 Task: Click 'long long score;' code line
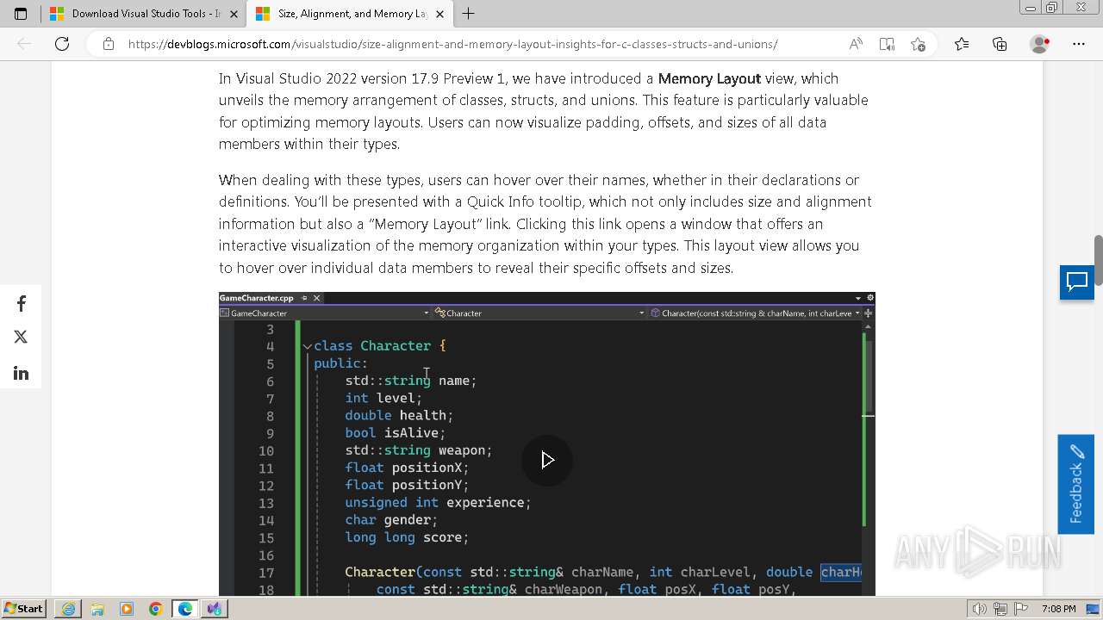407,537
